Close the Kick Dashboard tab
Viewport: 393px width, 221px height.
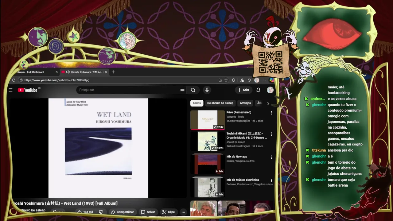(x=56, y=72)
